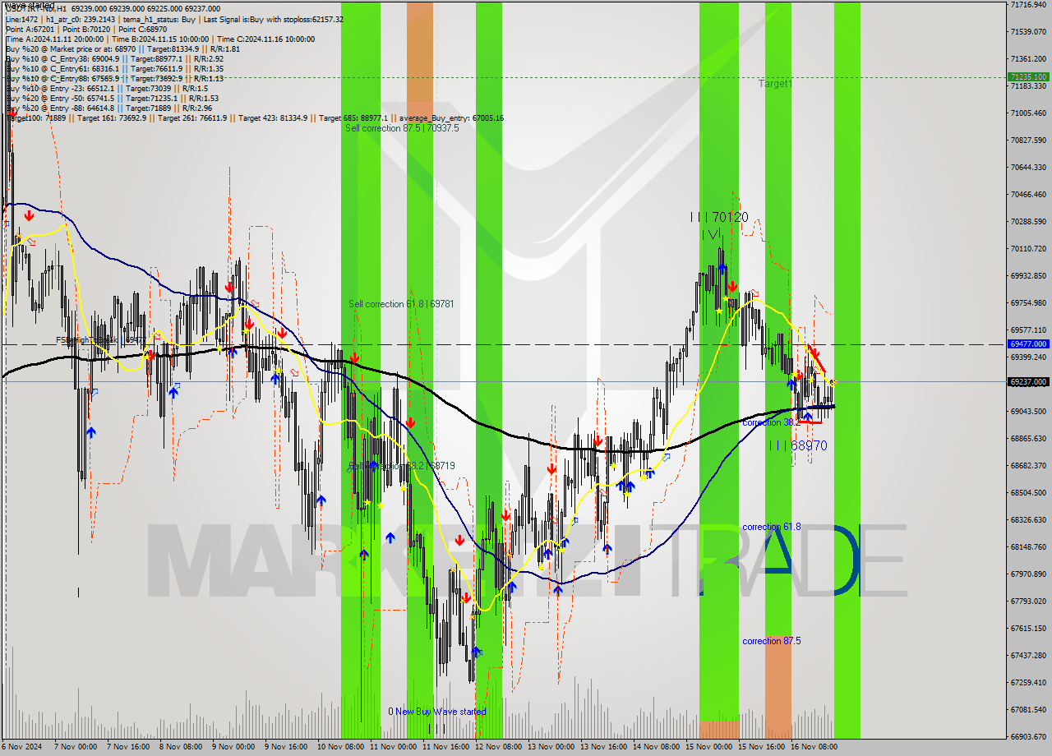Click the current price tag 69237.000
Viewport: 1052px width, 756px height.
1028,381
